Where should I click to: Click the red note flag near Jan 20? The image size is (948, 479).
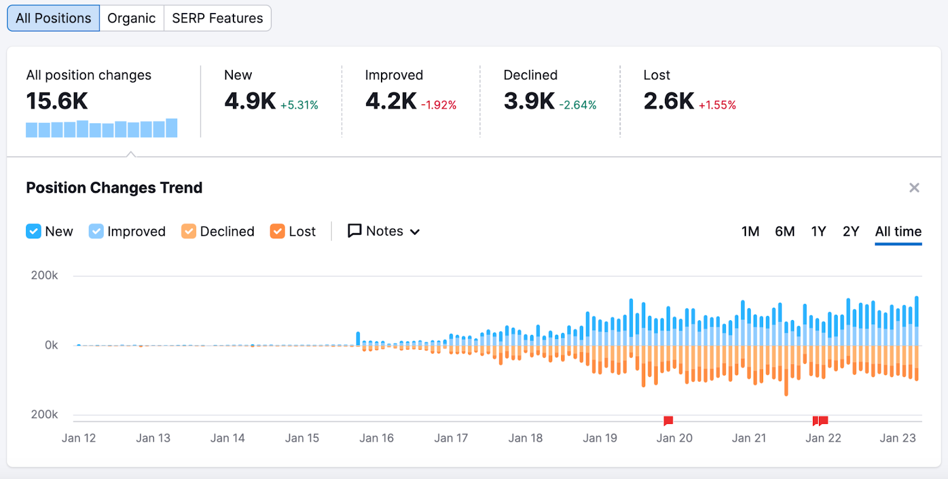click(x=668, y=421)
